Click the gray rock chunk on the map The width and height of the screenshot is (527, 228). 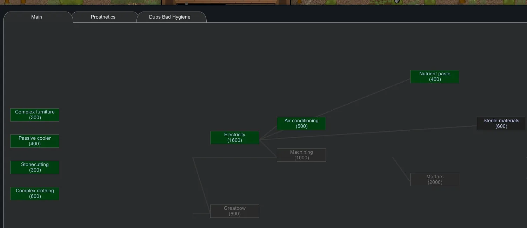click(397, 1)
